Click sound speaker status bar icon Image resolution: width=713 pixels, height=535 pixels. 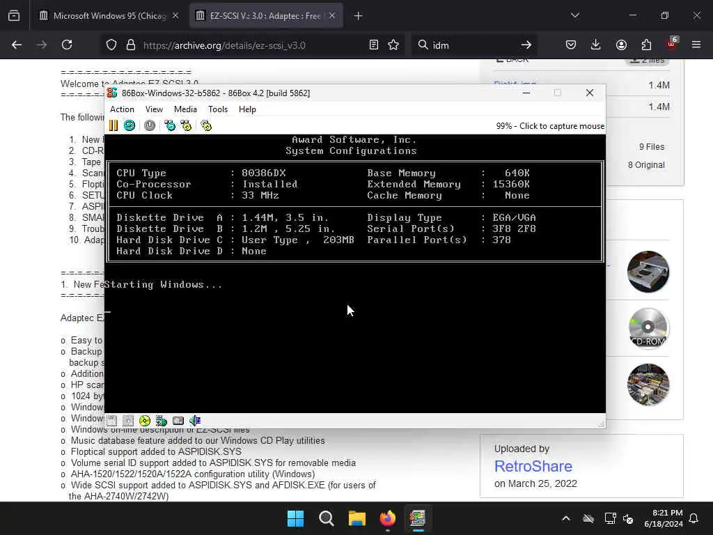coord(195,421)
